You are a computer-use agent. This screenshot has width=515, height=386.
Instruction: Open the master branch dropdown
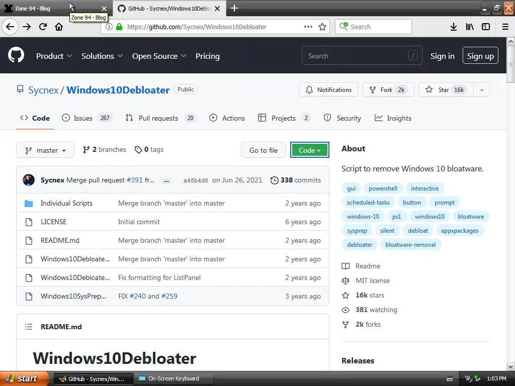click(x=45, y=150)
